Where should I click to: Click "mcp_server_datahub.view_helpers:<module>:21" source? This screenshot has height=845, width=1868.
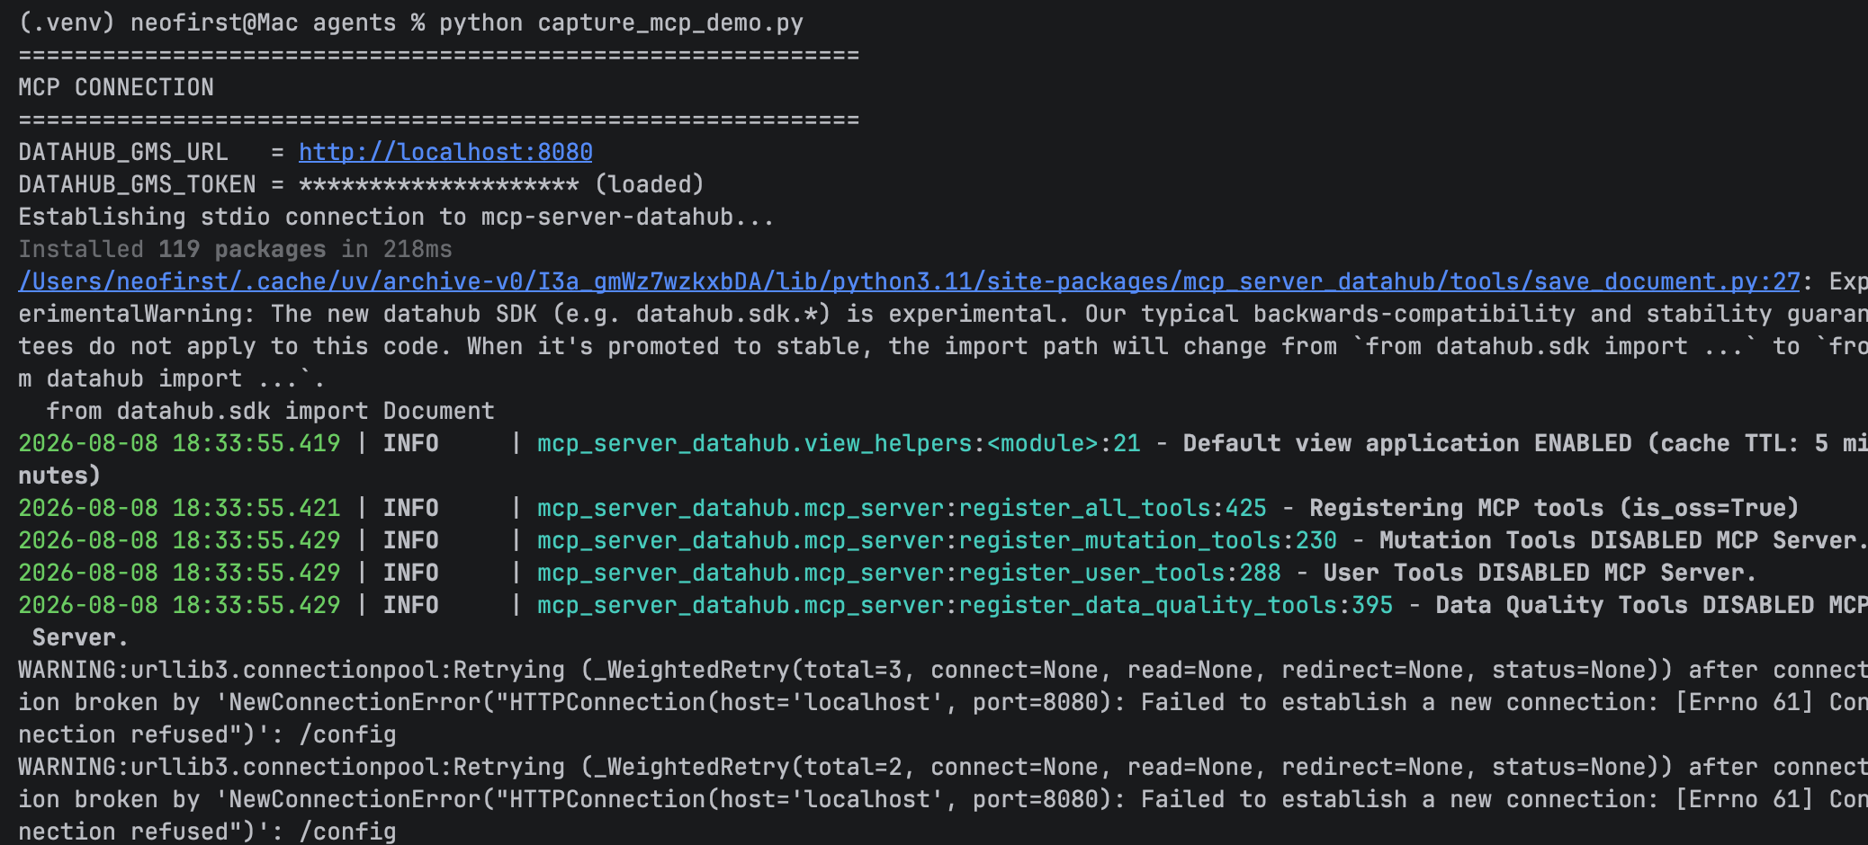[839, 443]
